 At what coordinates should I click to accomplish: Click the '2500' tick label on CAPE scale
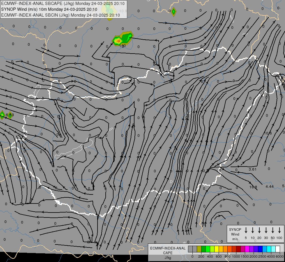pos(262,256)
